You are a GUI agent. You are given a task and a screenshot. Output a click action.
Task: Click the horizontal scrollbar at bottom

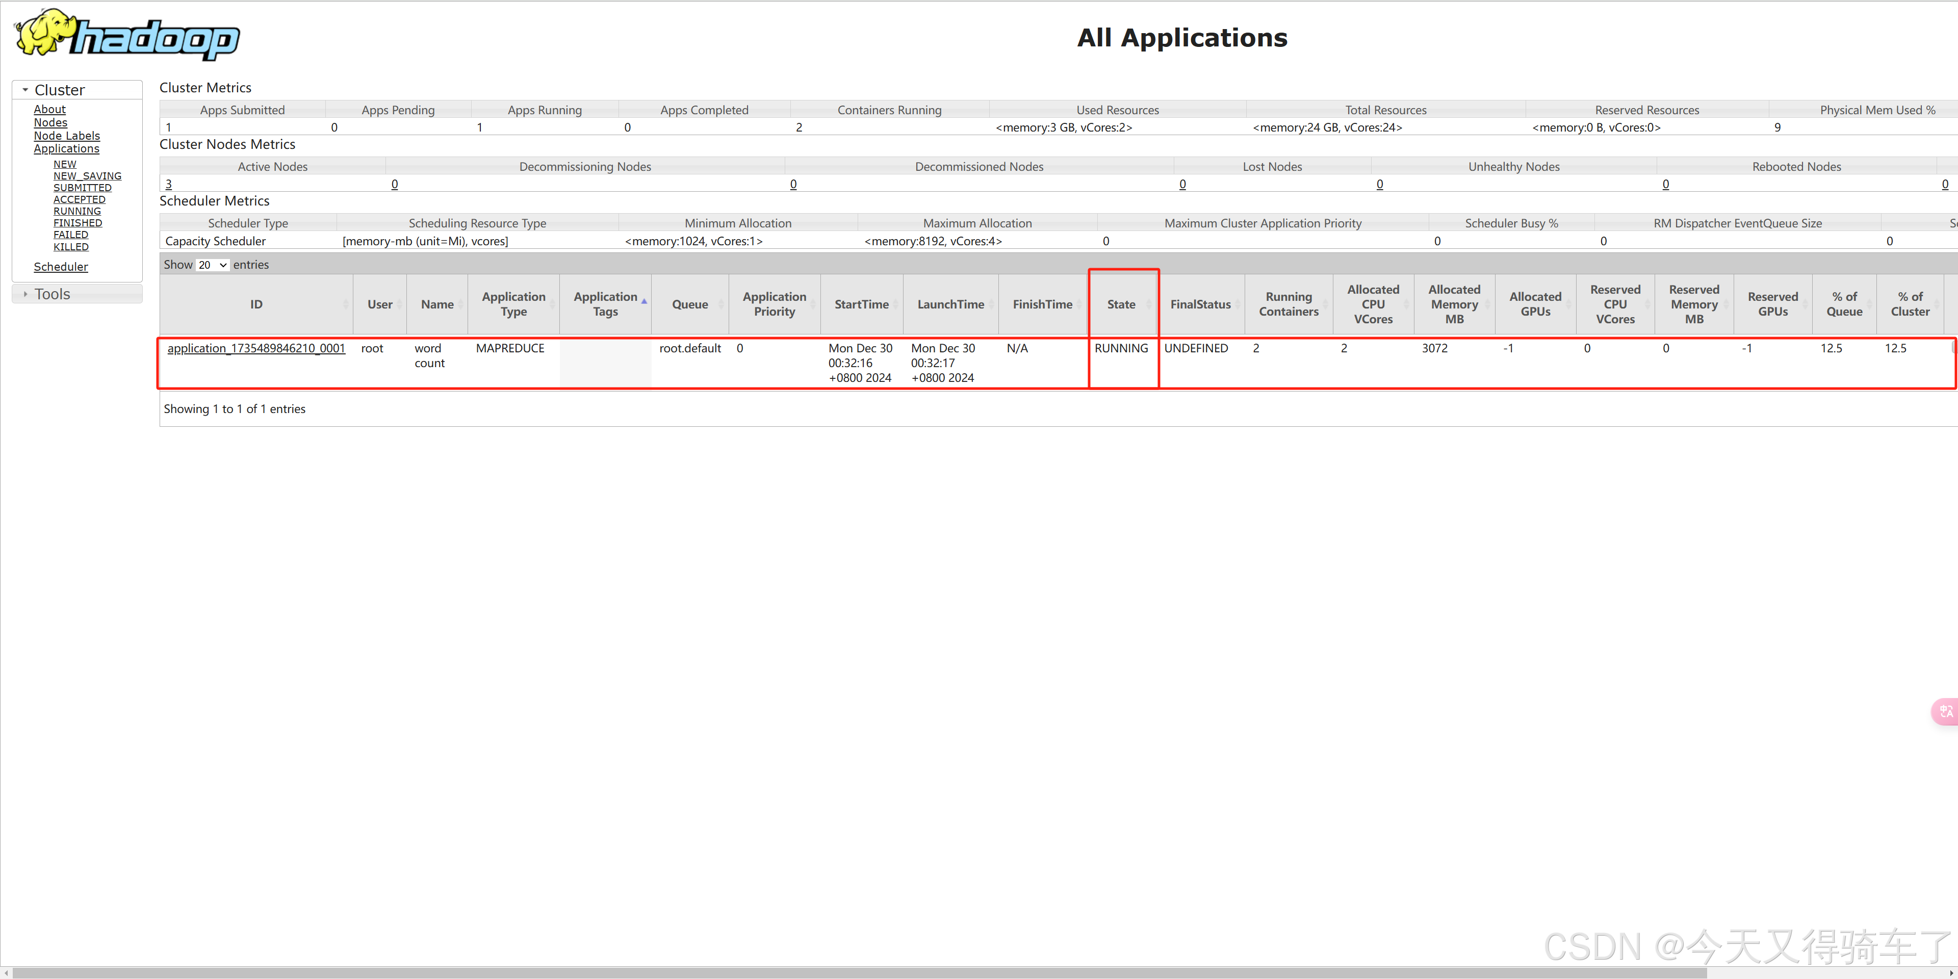coord(859,973)
